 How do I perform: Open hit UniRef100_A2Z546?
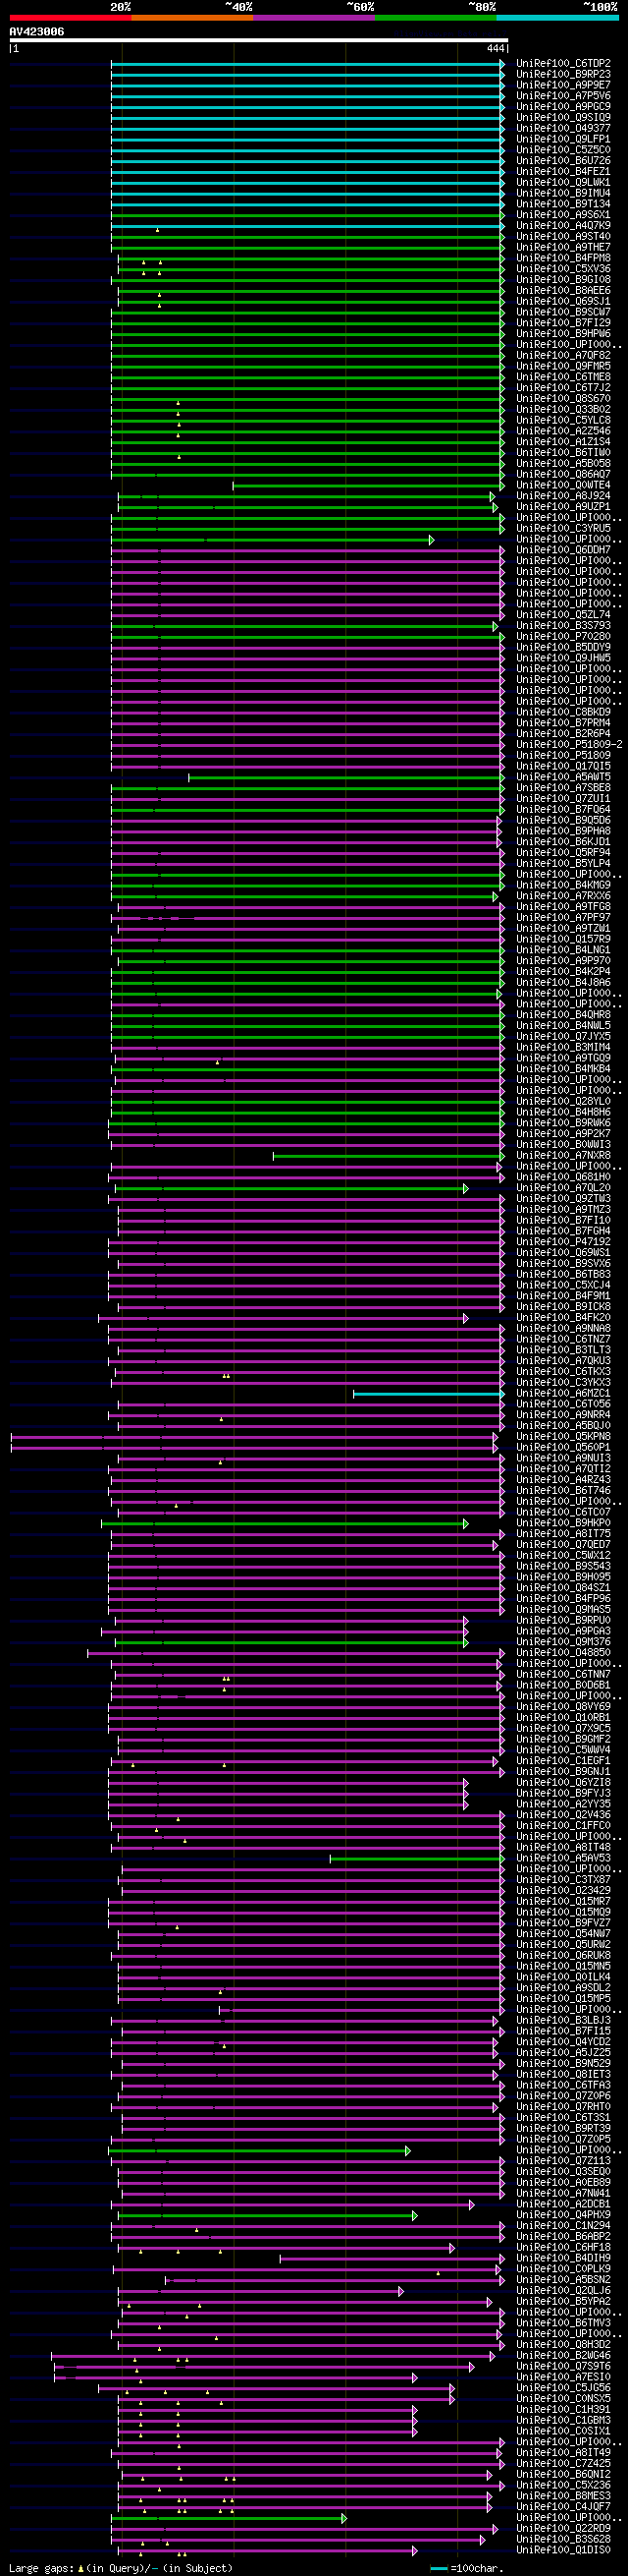(x=563, y=431)
